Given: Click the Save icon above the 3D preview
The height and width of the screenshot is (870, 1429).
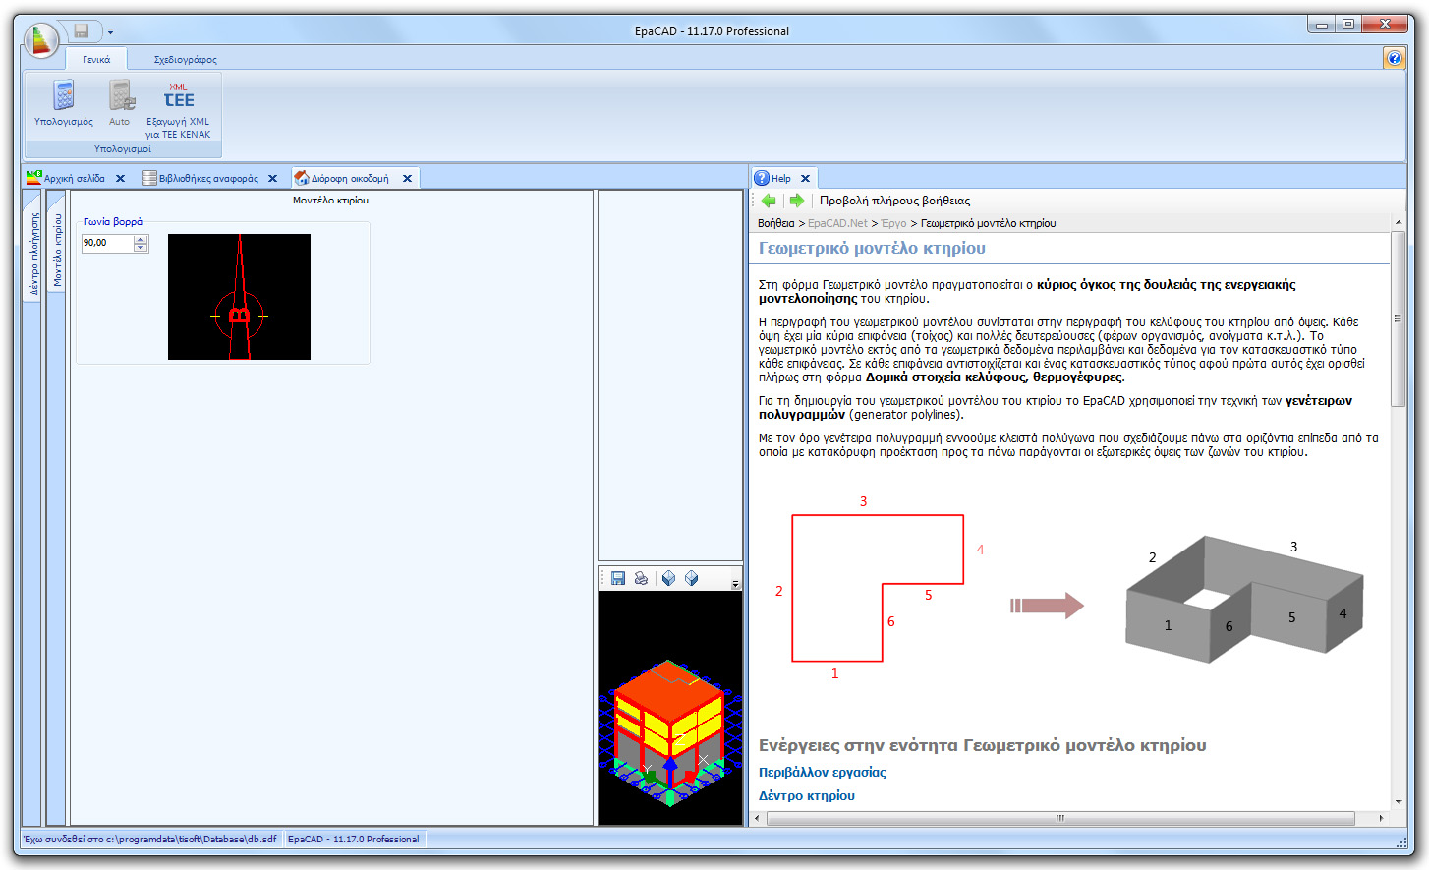Looking at the screenshot, I should (617, 579).
